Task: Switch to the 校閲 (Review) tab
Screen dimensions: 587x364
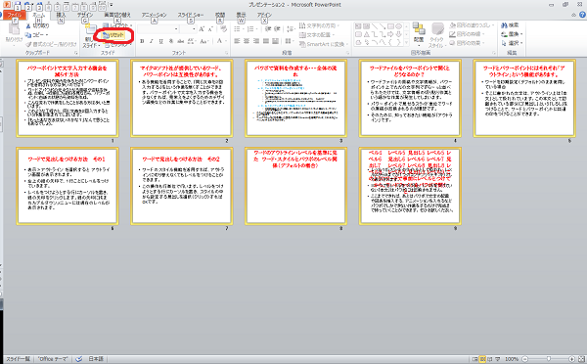Action: 220,15
